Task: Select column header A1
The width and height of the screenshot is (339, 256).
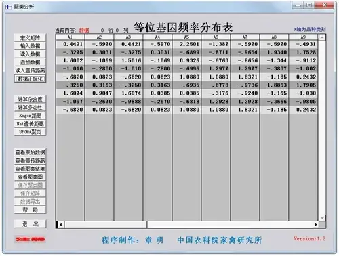Action: pos(70,37)
